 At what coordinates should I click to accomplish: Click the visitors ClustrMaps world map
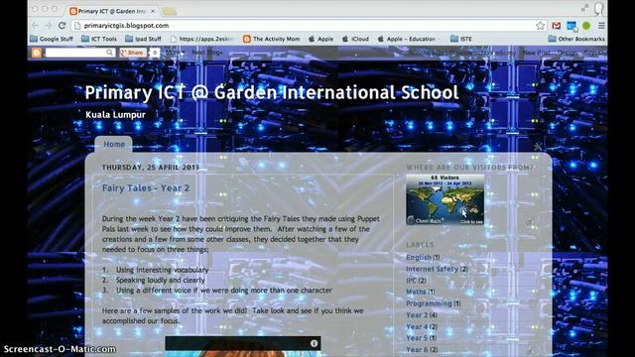(445, 199)
